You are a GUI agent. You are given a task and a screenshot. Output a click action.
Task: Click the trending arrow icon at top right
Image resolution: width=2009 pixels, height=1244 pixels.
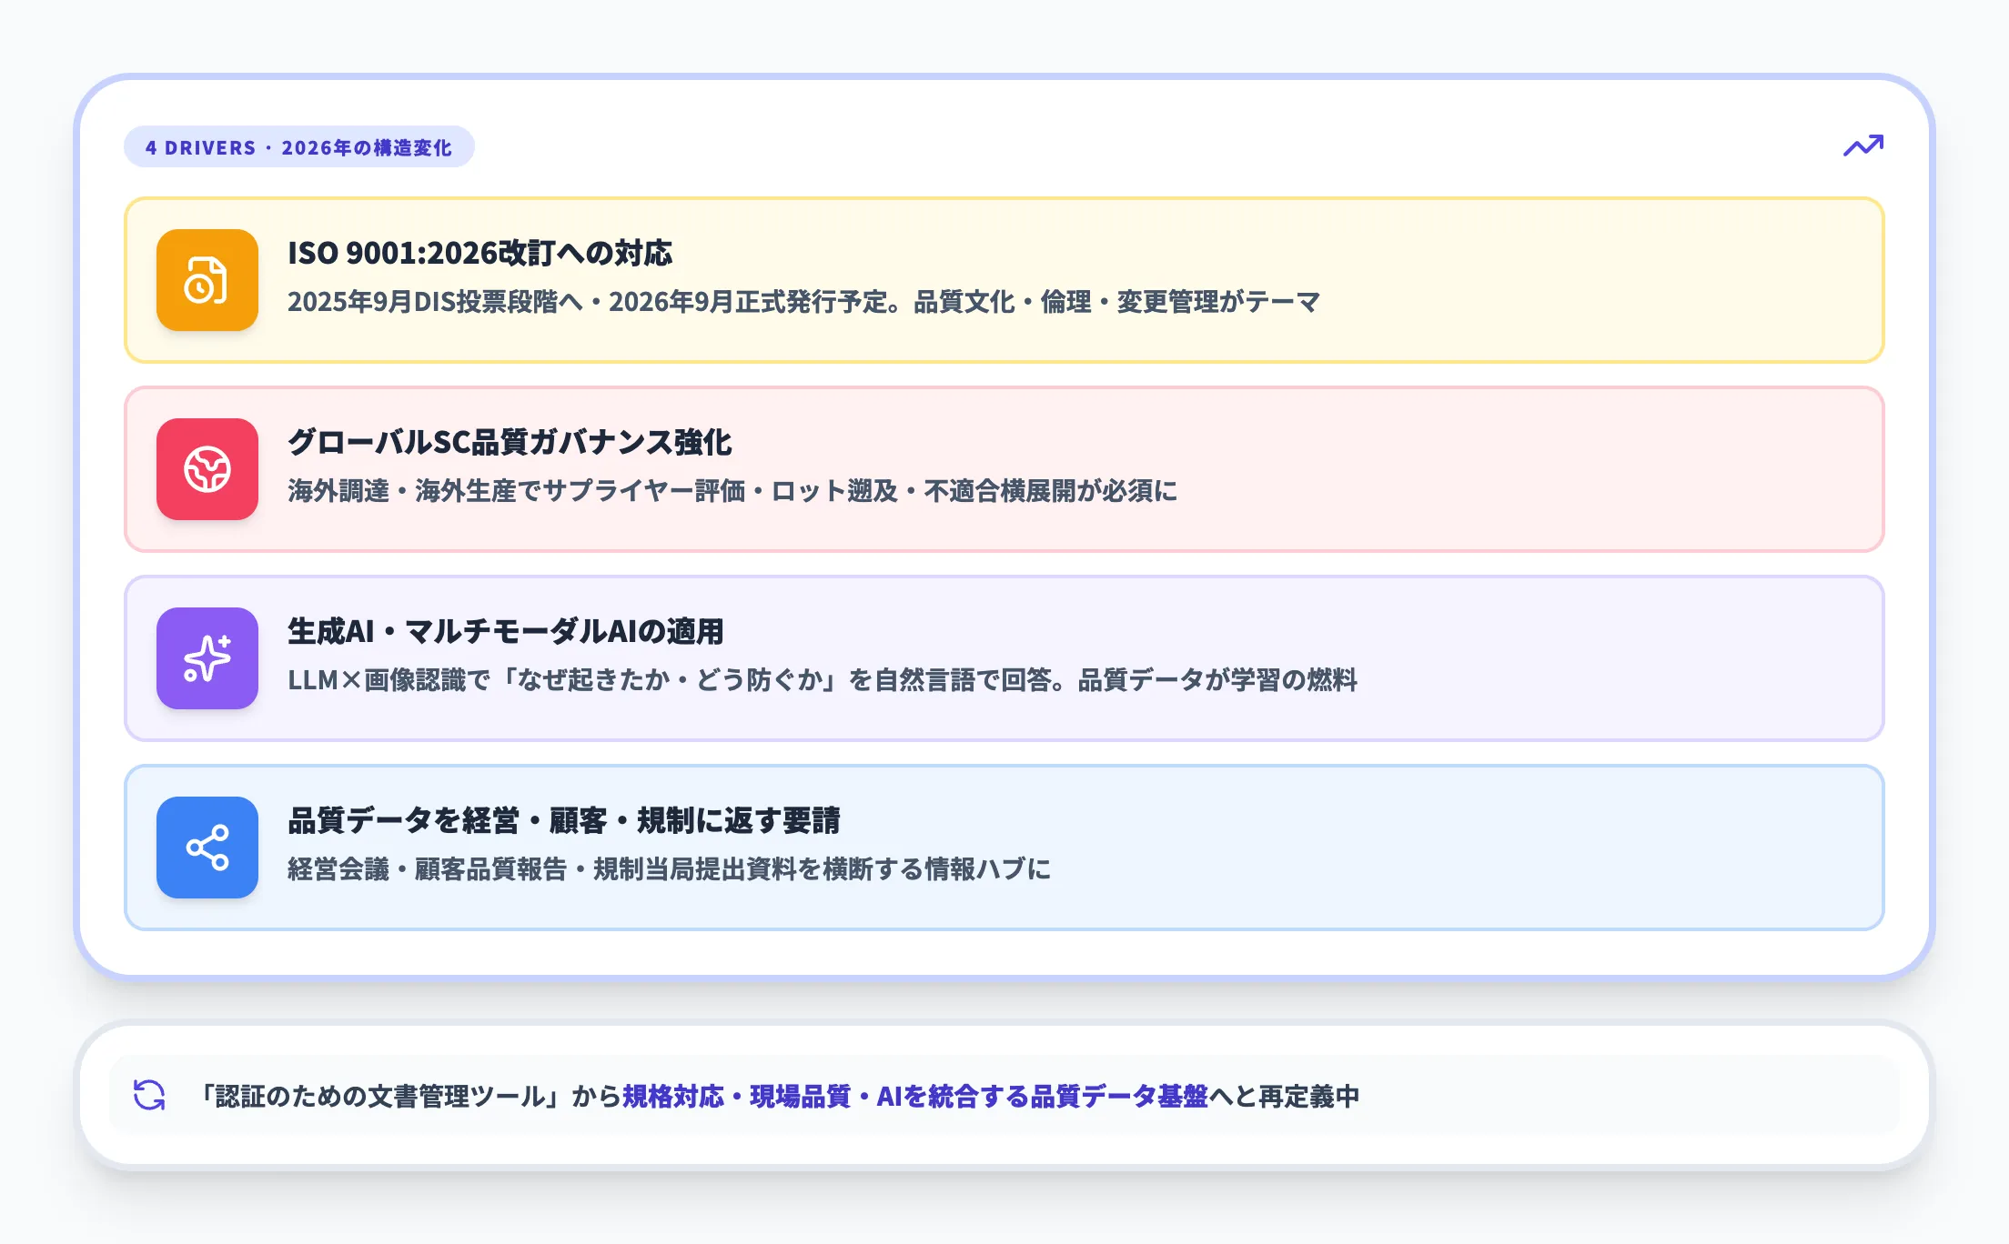pos(1863,145)
